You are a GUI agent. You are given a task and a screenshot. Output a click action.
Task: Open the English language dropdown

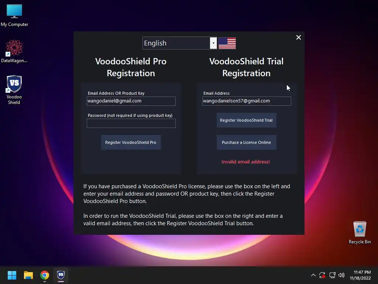(180, 43)
